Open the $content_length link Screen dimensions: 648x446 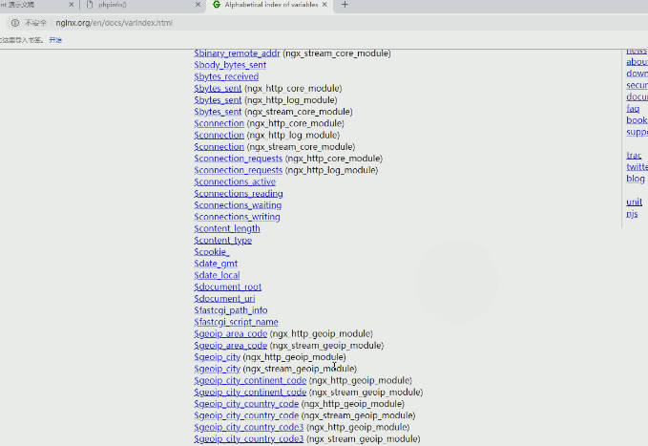coord(227,228)
